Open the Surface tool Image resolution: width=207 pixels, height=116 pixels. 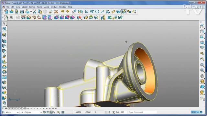[x=113, y=12]
